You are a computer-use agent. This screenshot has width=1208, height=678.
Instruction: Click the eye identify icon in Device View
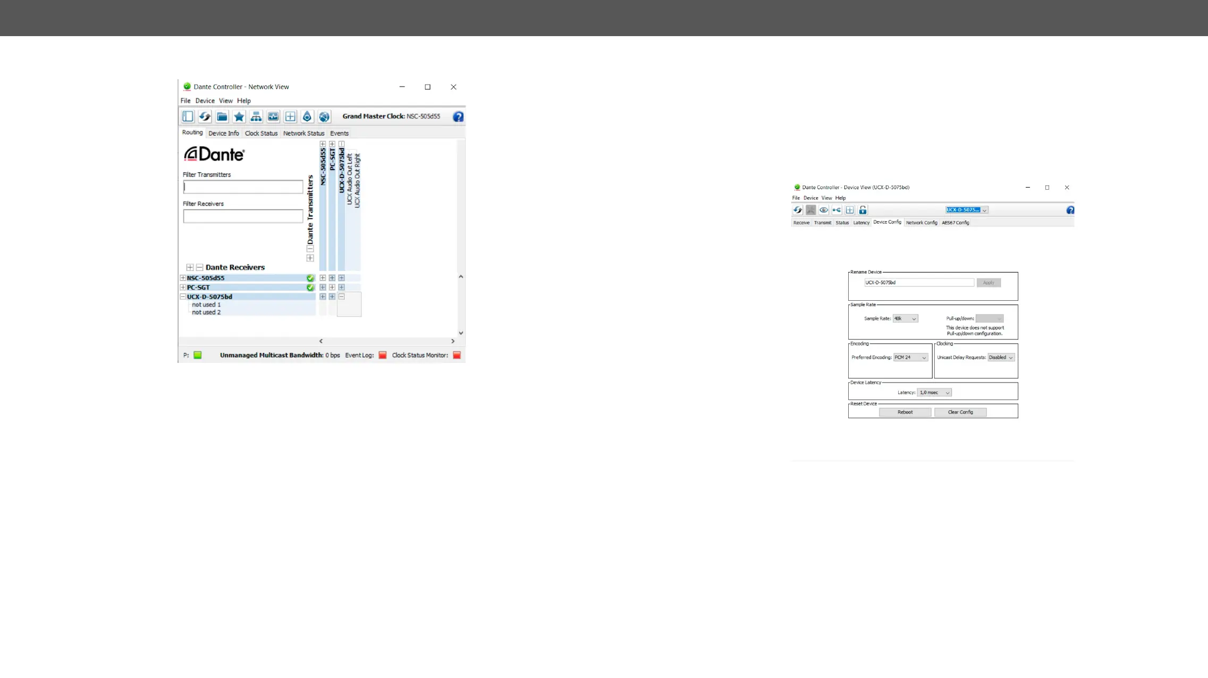tap(824, 210)
